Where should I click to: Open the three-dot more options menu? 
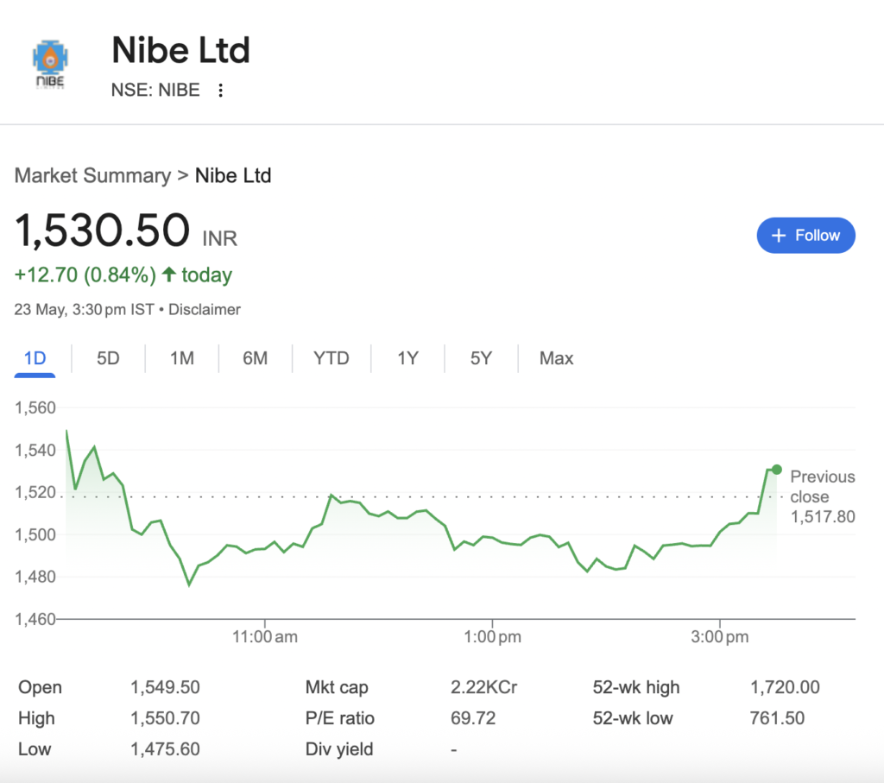[x=221, y=91]
